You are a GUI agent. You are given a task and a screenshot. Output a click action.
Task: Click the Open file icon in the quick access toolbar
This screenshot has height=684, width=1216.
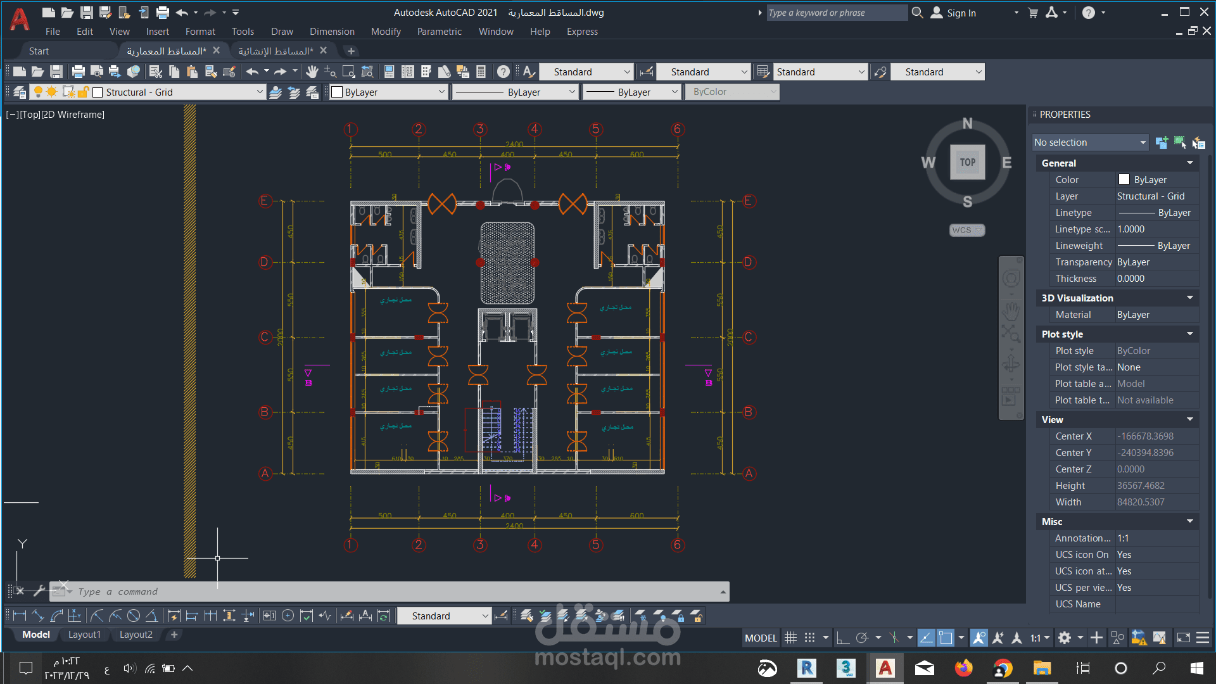pos(68,13)
